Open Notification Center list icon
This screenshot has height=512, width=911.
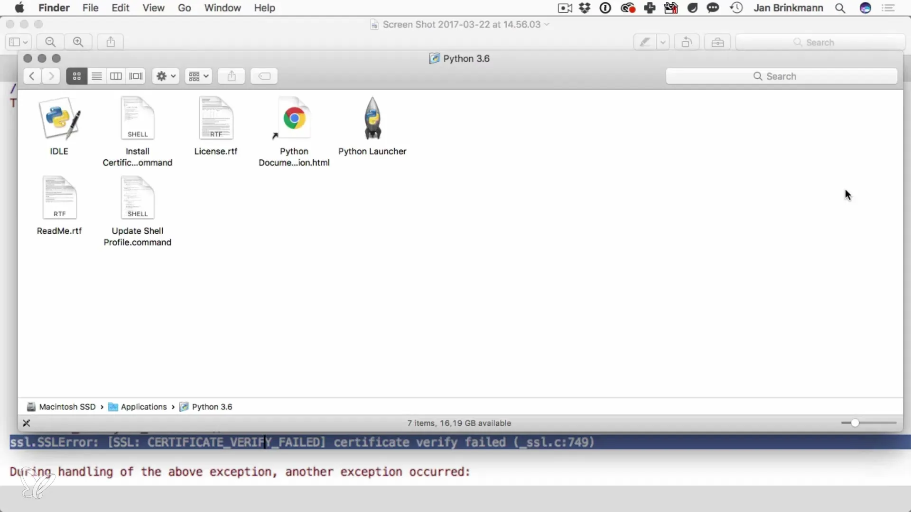pyautogui.click(x=888, y=8)
